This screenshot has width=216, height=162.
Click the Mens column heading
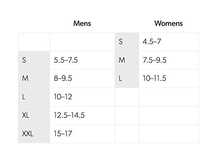pyautogui.click(x=82, y=23)
